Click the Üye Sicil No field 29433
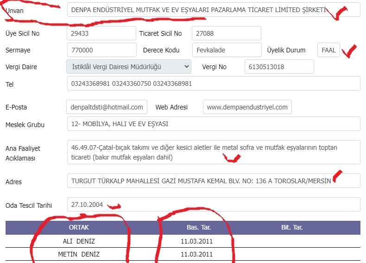366x263 pixels. [101, 33]
